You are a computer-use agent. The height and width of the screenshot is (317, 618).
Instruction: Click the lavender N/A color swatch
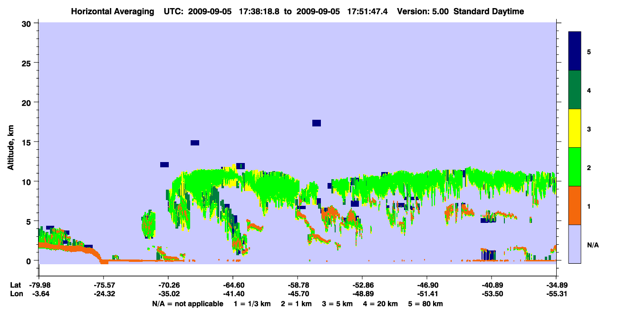575,244
